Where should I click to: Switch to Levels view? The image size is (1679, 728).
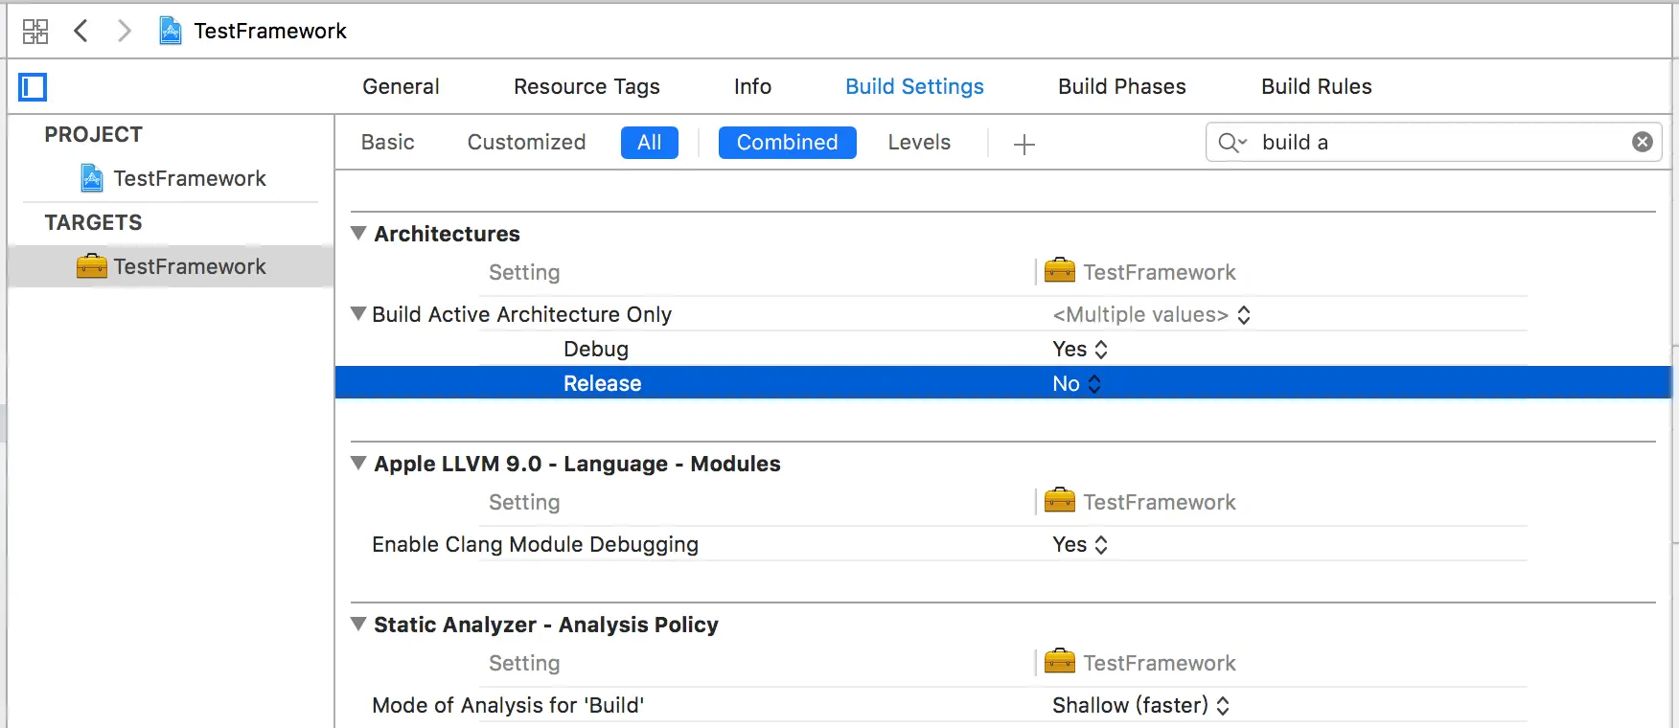tap(918, 143)
